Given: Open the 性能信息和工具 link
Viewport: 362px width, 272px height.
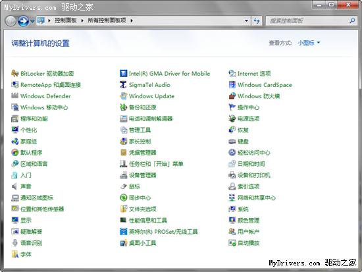Looking at the screenshot, I should tap(148, 220).
